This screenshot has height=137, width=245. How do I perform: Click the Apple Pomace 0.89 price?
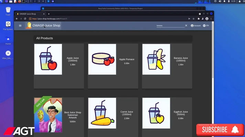tap(127, 63)
